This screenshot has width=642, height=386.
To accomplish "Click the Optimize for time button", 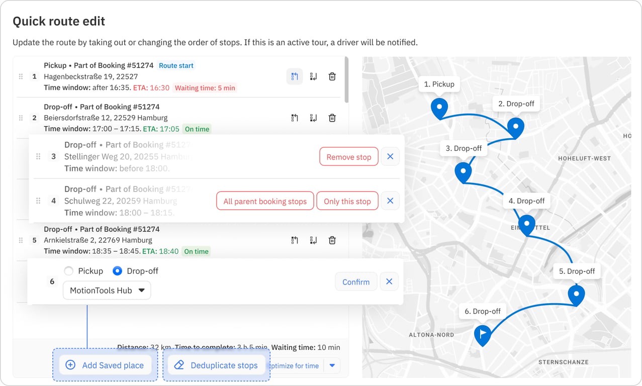I will (295, 365).
